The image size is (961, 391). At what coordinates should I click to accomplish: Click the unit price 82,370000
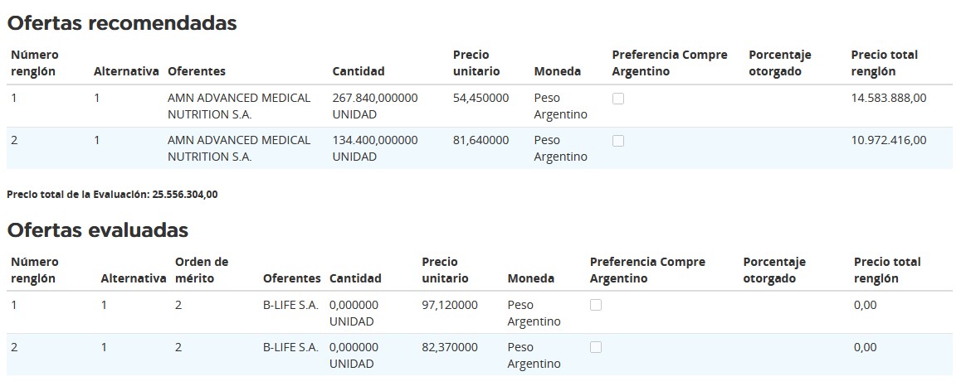[450, 347]
